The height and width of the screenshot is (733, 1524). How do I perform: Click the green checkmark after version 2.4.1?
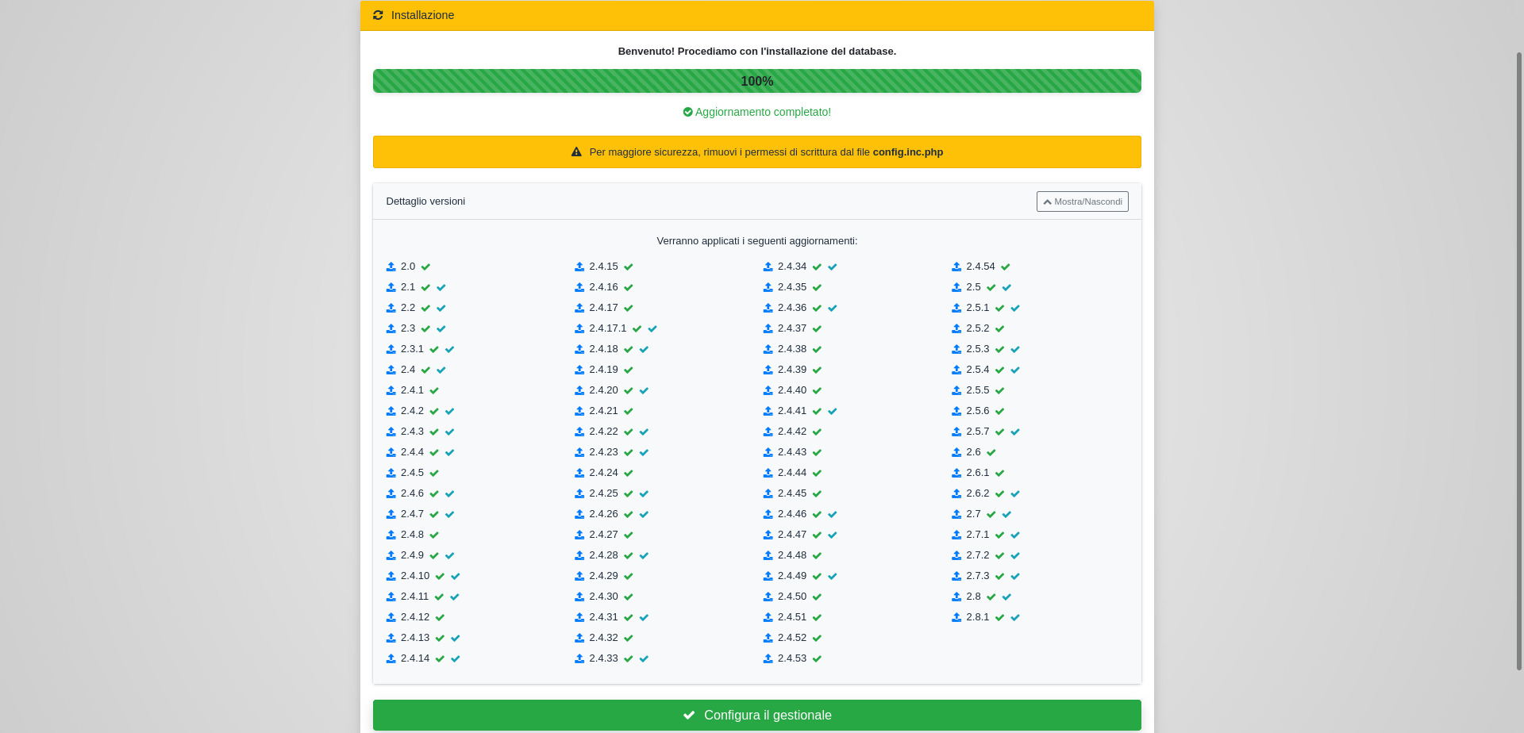[x=434, y=390]
